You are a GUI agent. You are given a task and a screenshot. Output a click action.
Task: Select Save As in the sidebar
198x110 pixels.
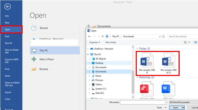tap(9, 43)
